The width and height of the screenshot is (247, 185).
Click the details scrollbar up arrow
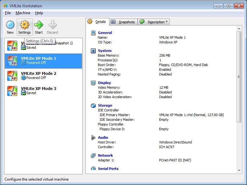[x=239, y=29]
